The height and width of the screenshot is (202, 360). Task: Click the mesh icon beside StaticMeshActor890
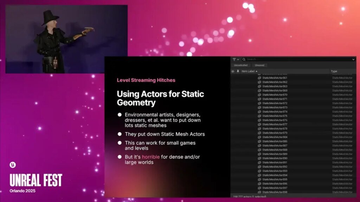pyautogui.click(x=259, y=158)
